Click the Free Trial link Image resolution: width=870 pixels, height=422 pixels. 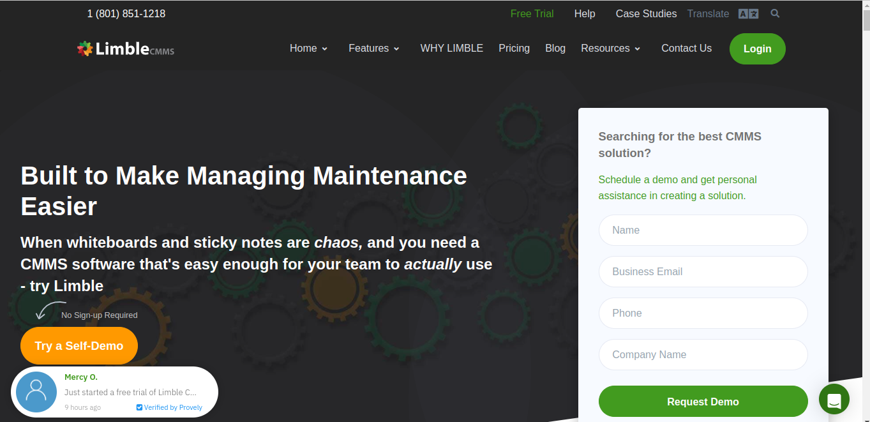[532, 13]
